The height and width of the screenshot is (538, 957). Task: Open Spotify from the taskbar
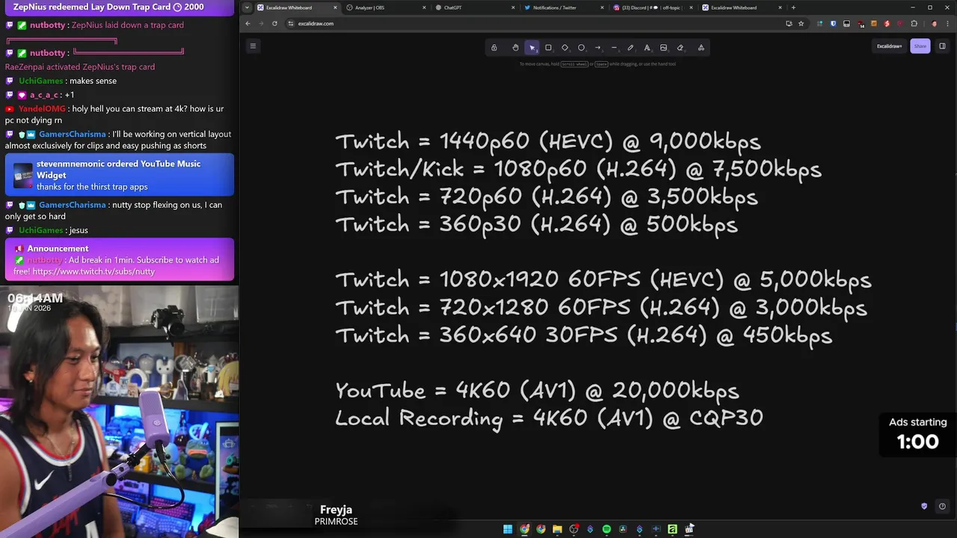(x=606, y=529)
